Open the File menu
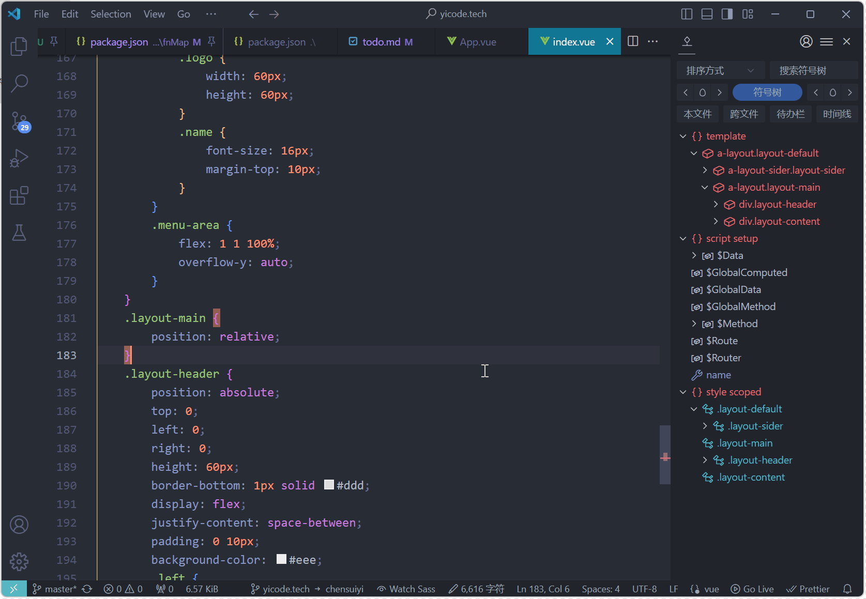Screen dimensions: 866x599 pos(41,14)
